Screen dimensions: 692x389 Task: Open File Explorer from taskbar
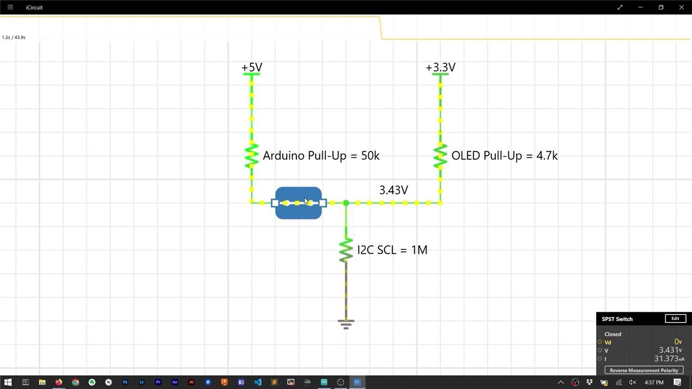(x=42, y=382)
